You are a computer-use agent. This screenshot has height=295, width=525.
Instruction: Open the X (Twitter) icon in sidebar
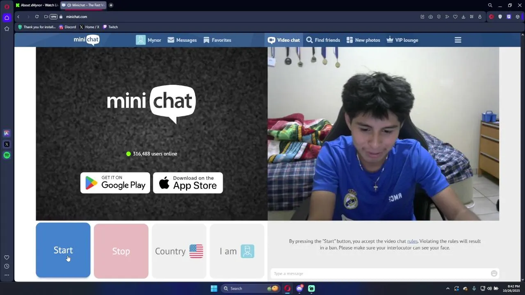7,144
